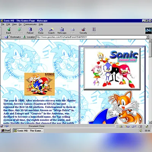152x152 pixels.
Task: Open Newsgroups from the component bar
Action: tap(134, 126)
